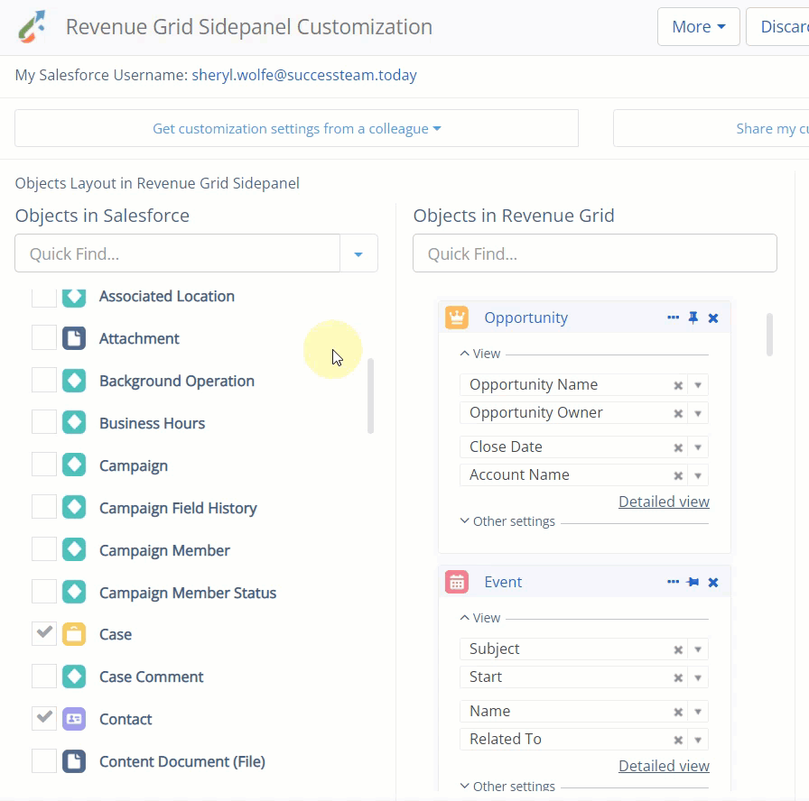Clear the Name field in Event
Image resolution: width=809 pixels, height=801 pixels.
click(x=678, y=712)
